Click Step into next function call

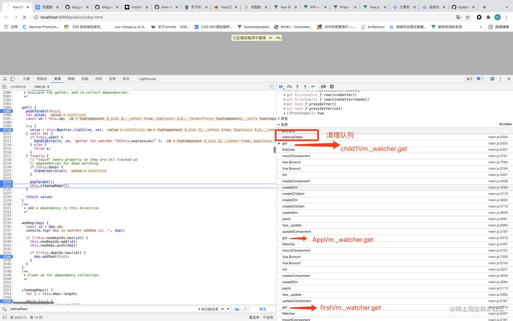pyautogui.click(x=297, y=87)
